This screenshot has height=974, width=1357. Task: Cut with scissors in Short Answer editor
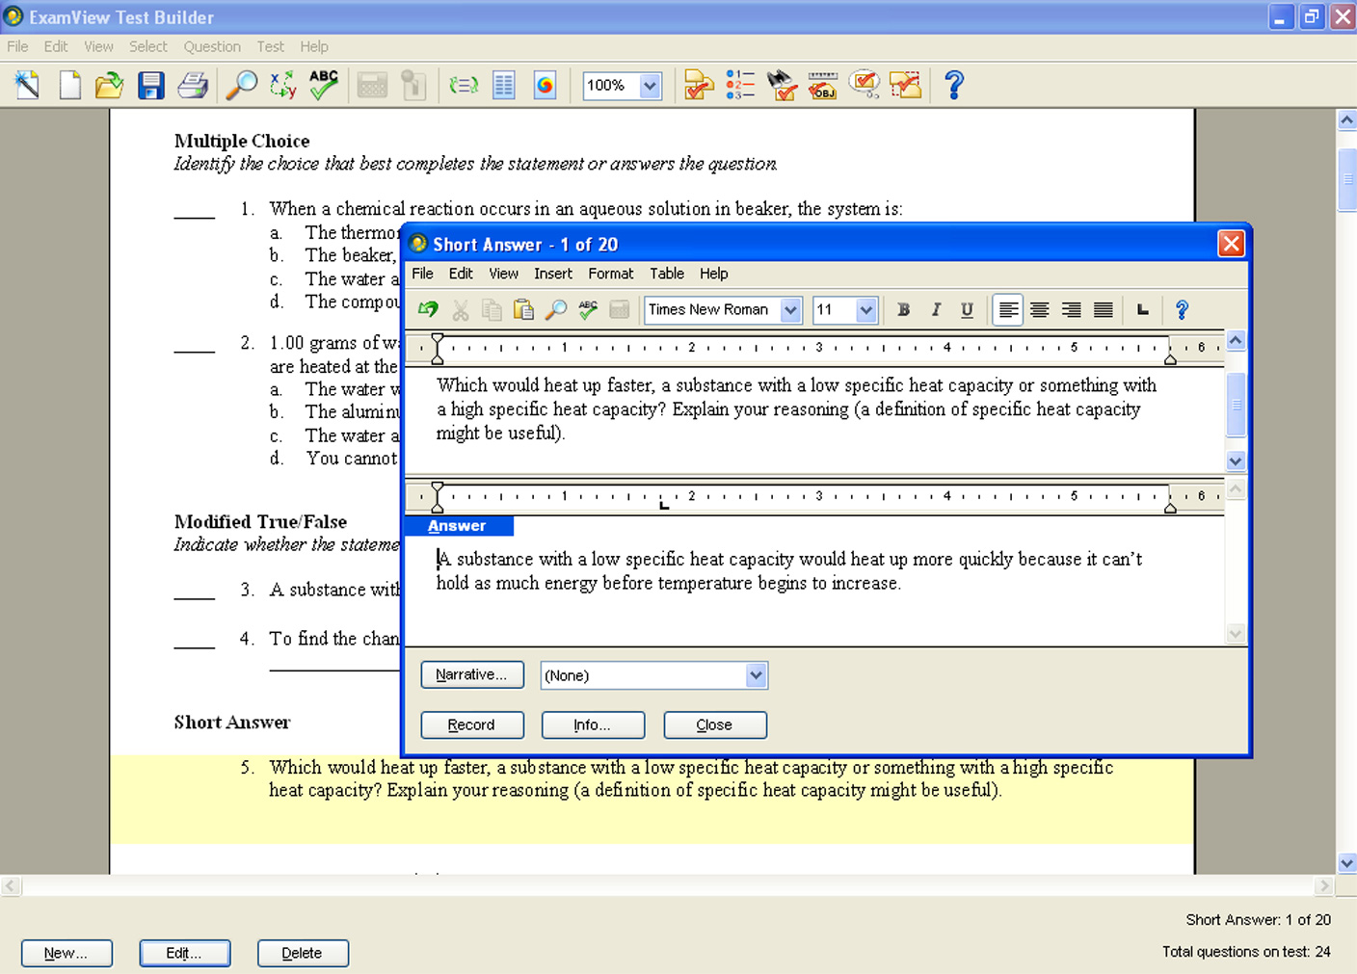(x=461, y=309)
